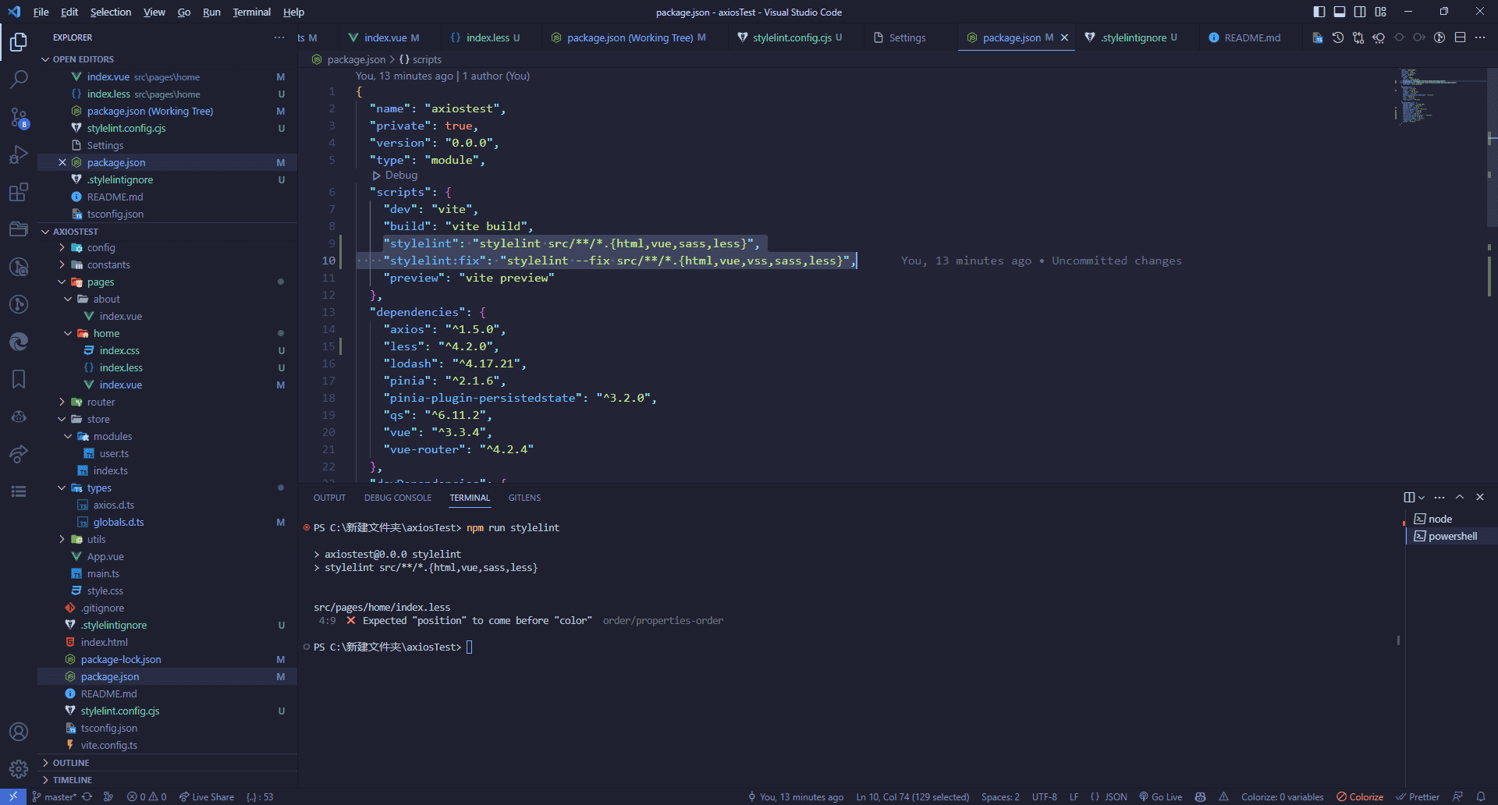Open the Bookmarks view in activity bar
This screenshot has height=805, width=1498.
point(19,379)
